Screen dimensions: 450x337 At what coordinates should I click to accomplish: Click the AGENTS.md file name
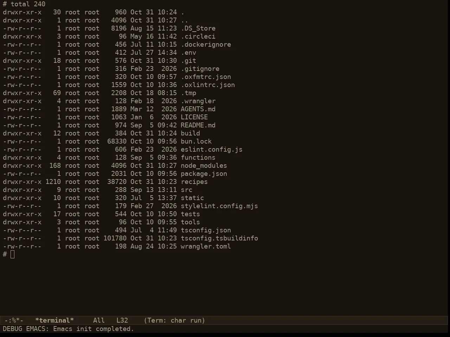(x=198, y=109)
